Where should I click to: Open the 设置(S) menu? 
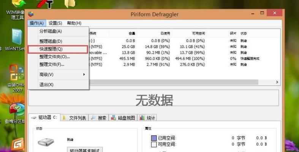coord(55,23)
